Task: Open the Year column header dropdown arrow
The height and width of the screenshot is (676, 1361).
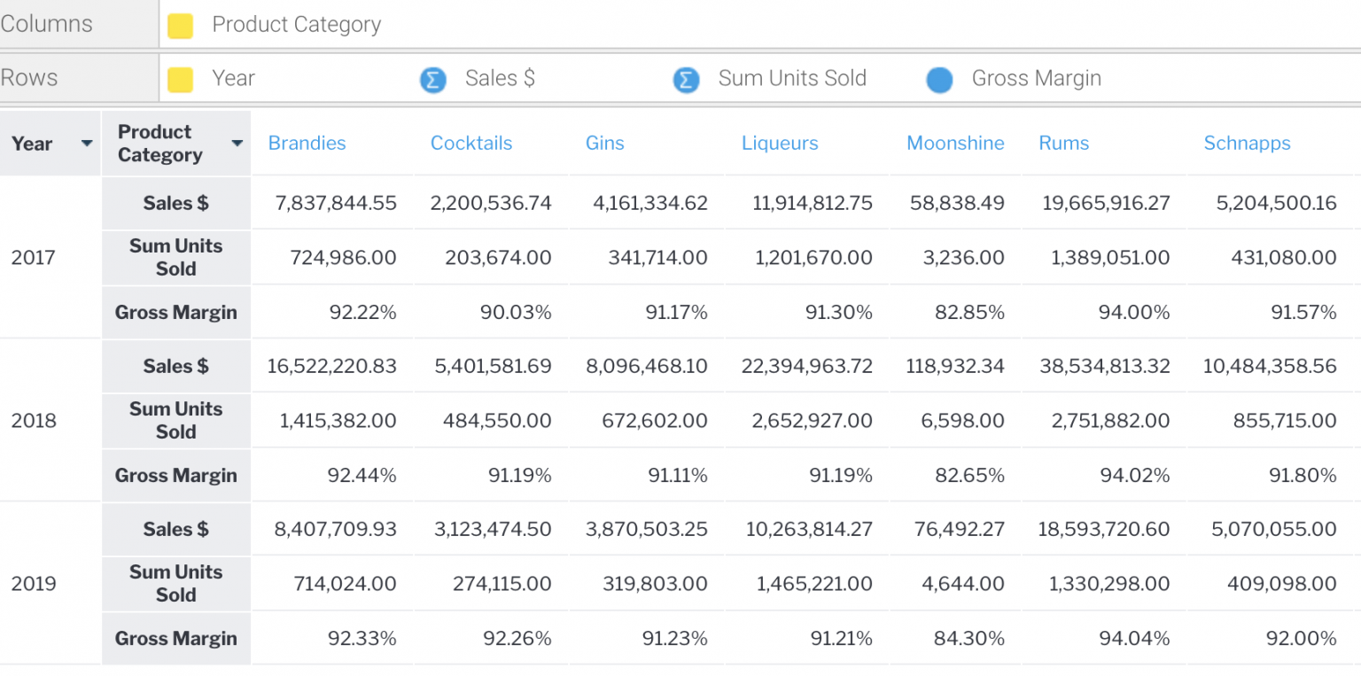Action: coord(87,144)
